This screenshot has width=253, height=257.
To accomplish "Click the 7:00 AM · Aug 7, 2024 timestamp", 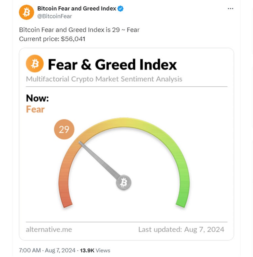I will coord(47,250).
